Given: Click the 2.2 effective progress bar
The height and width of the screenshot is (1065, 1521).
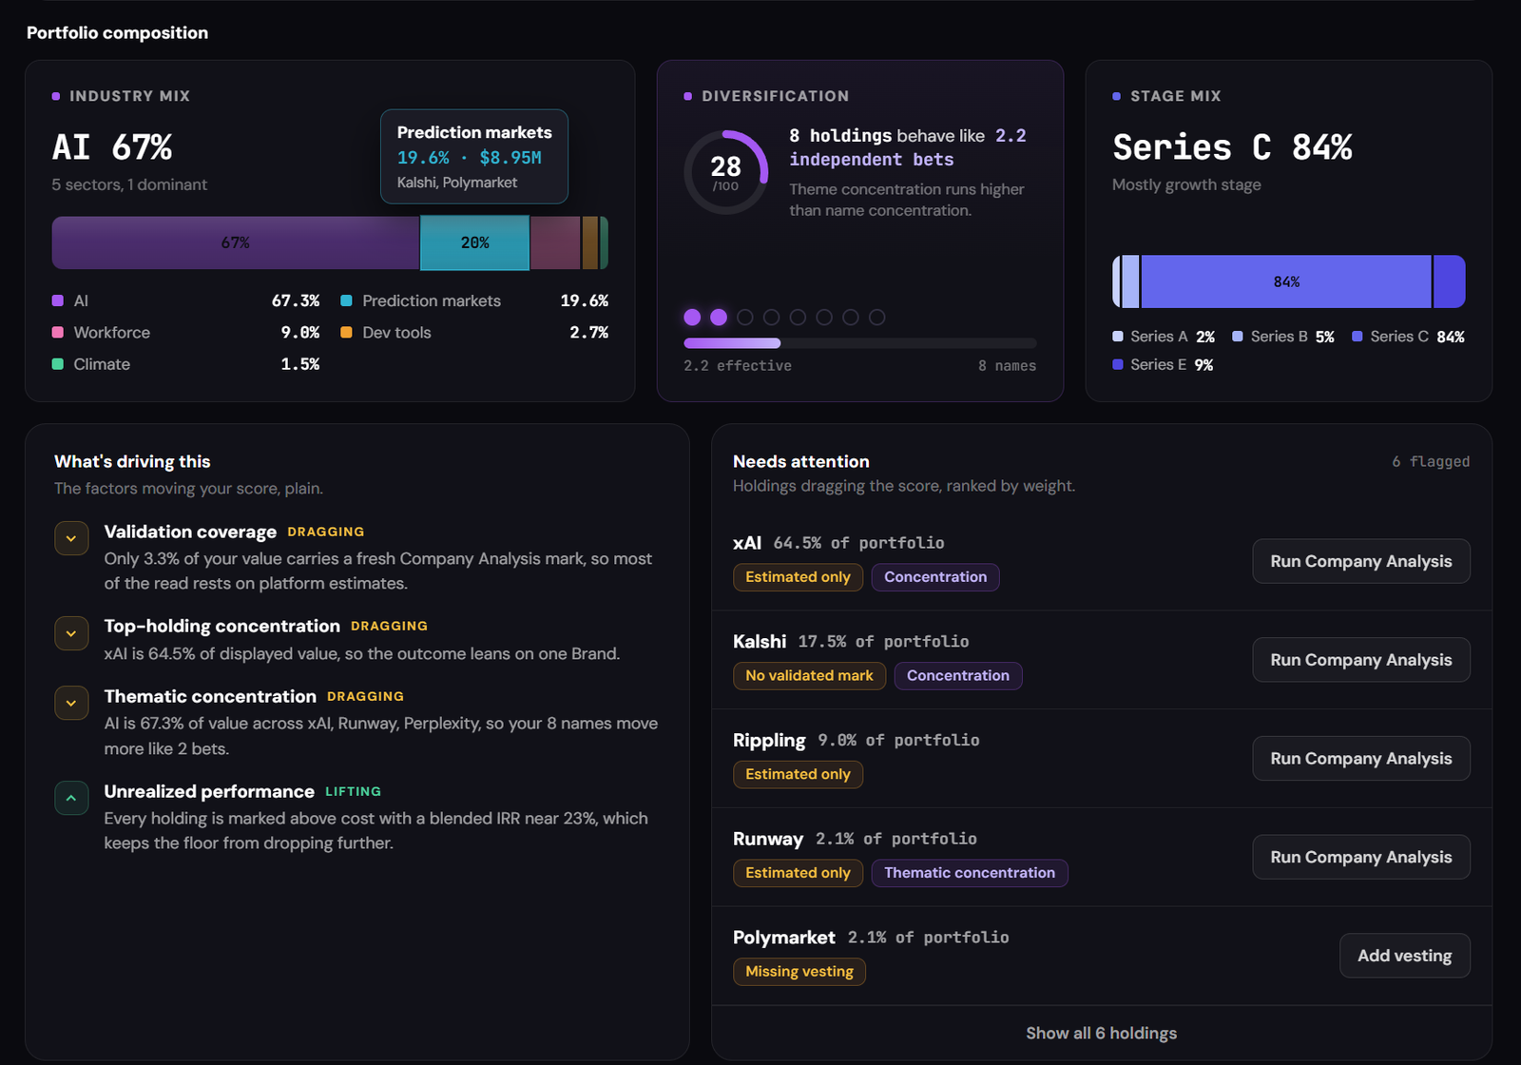Looking at the screenshot, I should point(860,343).
